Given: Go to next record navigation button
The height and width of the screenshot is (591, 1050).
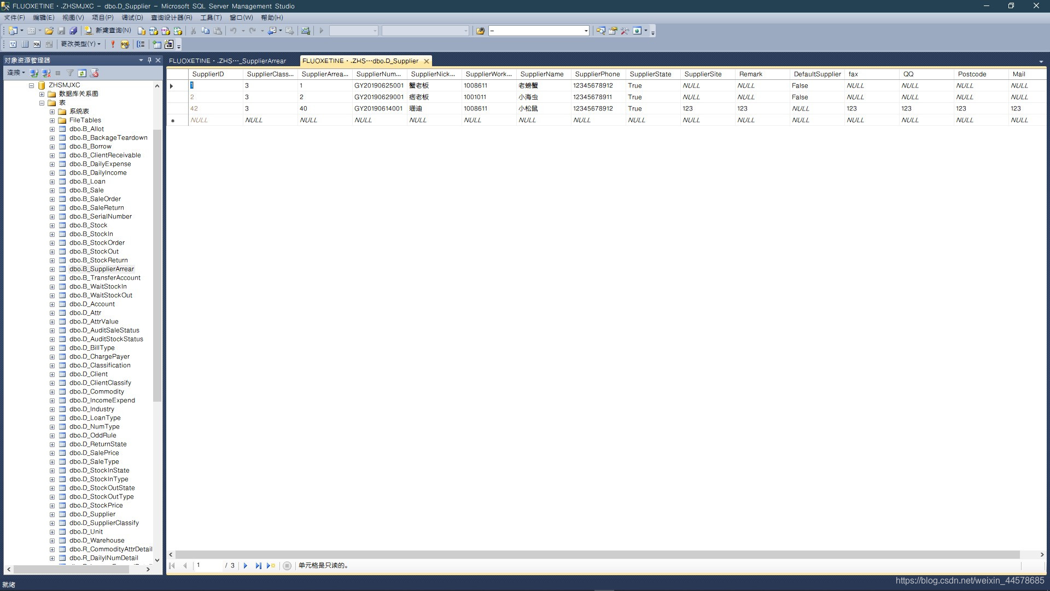Looking at the screenshot, I should pos(245,566).
